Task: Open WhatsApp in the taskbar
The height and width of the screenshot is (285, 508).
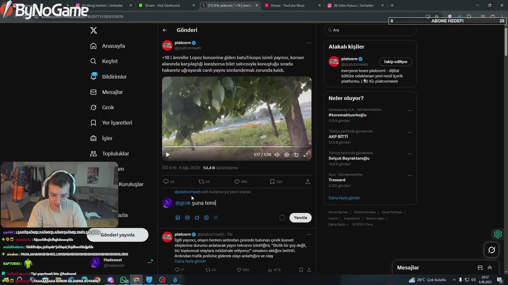Action: (x=123, y=280)
